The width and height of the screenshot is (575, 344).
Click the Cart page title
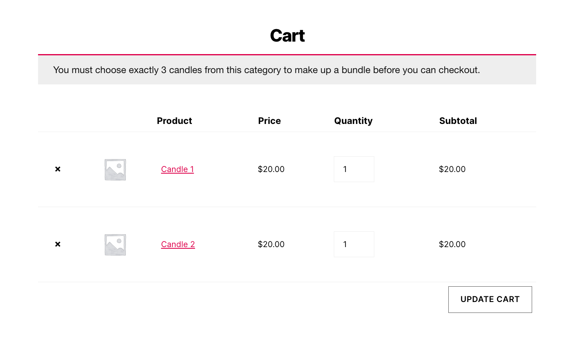[287, 36]
